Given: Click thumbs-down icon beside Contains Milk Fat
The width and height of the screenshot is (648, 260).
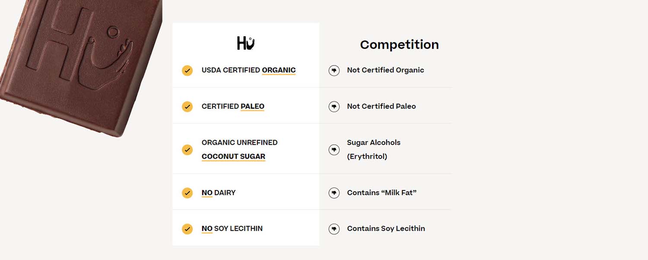Looking at the screenshot, I should point(334,193).
